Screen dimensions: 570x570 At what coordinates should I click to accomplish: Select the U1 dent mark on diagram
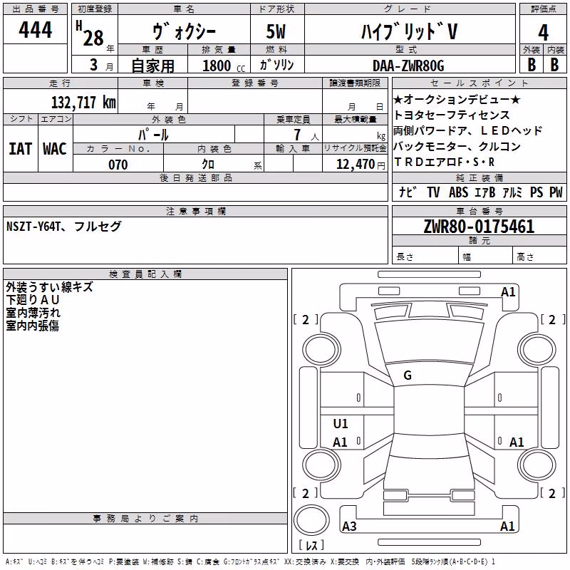pos(341,423)
